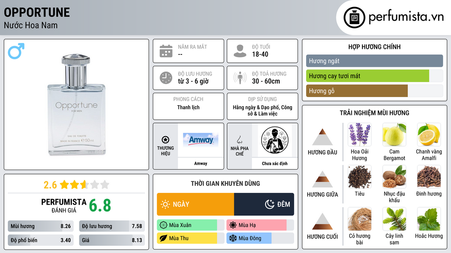This screenshot has width=451, height=253.
Task: Click the Trải nghiệm mùi hương heading
Action: click(374, 113)
